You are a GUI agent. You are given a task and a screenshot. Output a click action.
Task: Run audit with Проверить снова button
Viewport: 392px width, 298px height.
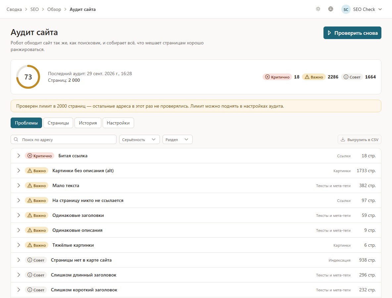pos(352,33)
